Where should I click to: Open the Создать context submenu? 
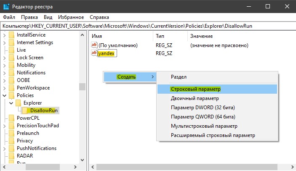pyautogui.click(x=130, y=77)
